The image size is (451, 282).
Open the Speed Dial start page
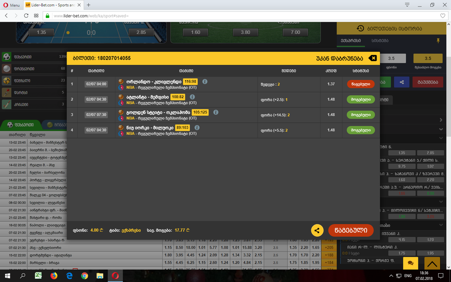click(36, 16)
